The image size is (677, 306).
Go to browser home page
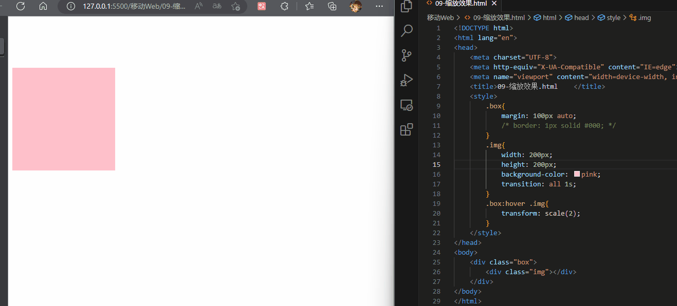(43, 6)
